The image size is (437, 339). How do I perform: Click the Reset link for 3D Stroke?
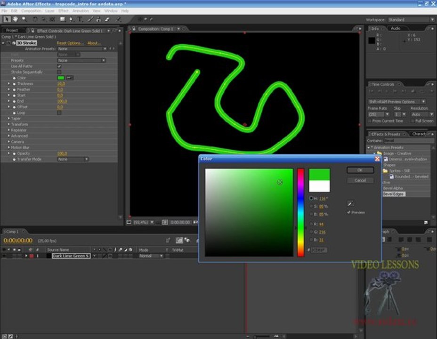(62, 43)
